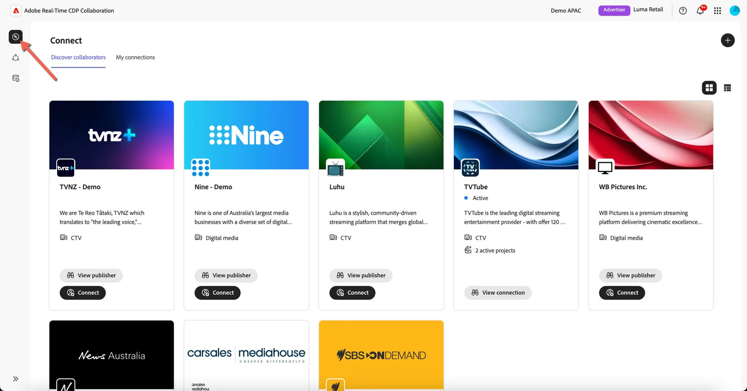Screen dimensions: 747x391
Task: Open the data setup sidebar icon
Action: [x=16, y=78]
